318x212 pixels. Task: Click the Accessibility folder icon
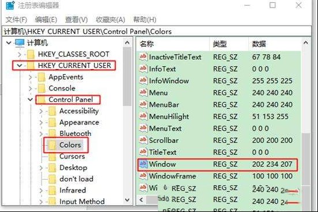click(52, 111)
